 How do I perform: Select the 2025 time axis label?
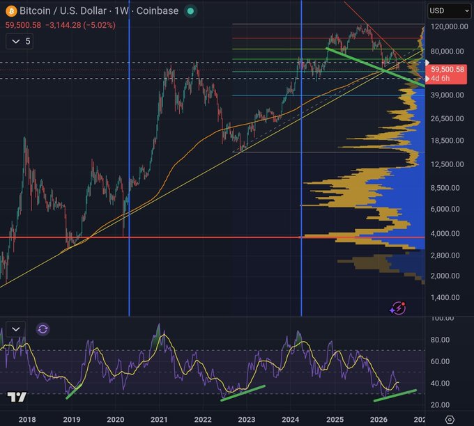point(335,419)
